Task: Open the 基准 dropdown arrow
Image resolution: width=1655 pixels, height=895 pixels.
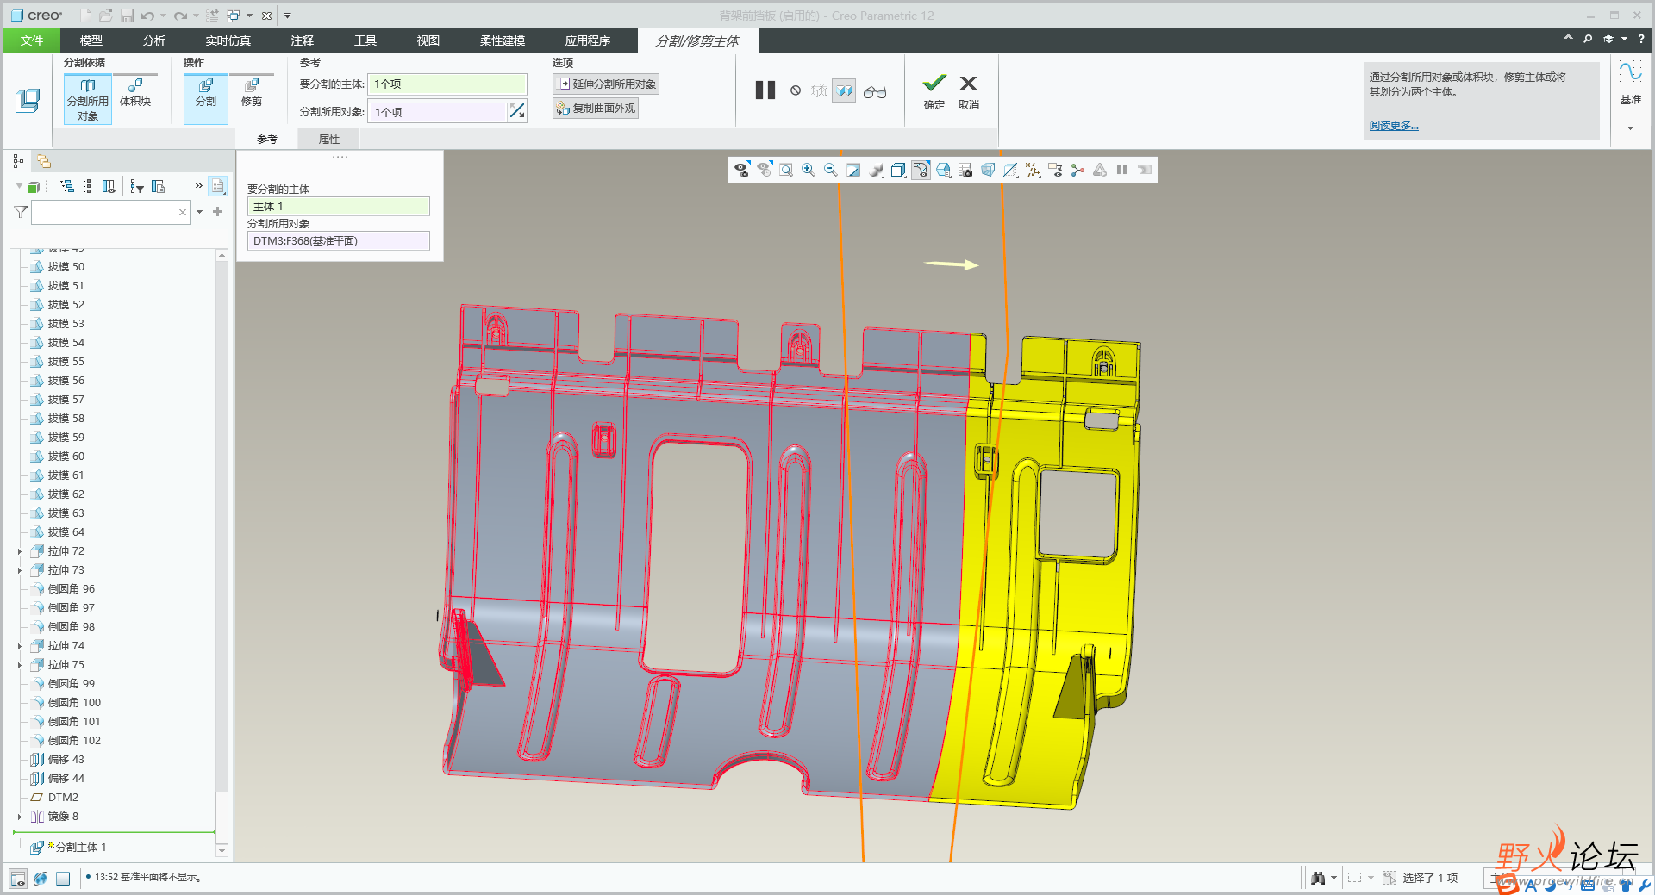Action: (1630, 128)
